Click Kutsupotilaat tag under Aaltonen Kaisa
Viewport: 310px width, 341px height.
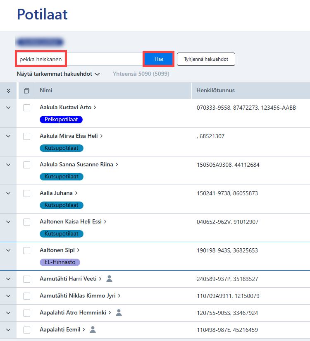click(62, 233)
